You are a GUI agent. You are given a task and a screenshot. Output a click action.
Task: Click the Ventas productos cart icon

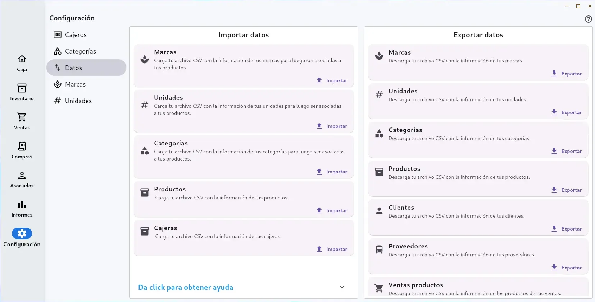coord(379,288)
